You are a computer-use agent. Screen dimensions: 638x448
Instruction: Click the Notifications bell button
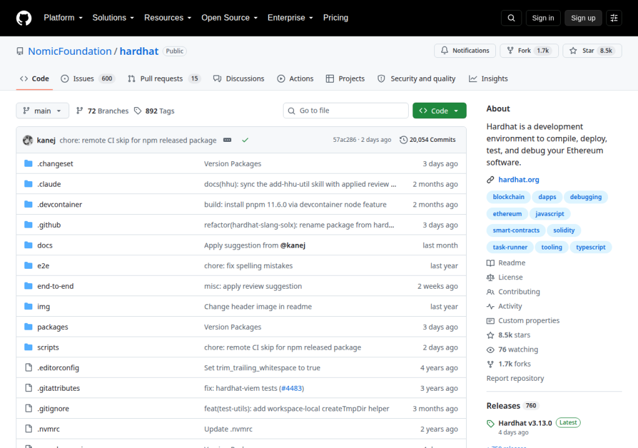tap(465, 50)
